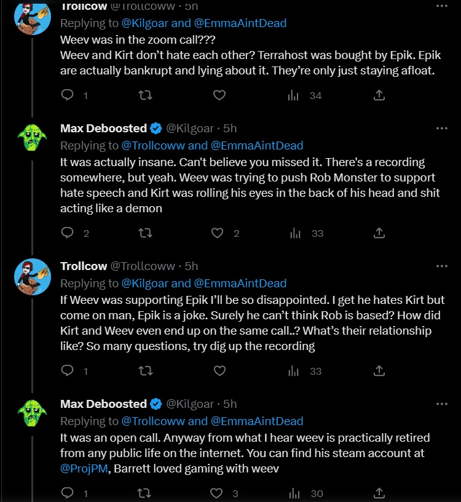Image resolution: width=461 pixels, height=502 pixels.
Task: Like Max Deboosted's "open call" tweet
Action: [217, 493]
